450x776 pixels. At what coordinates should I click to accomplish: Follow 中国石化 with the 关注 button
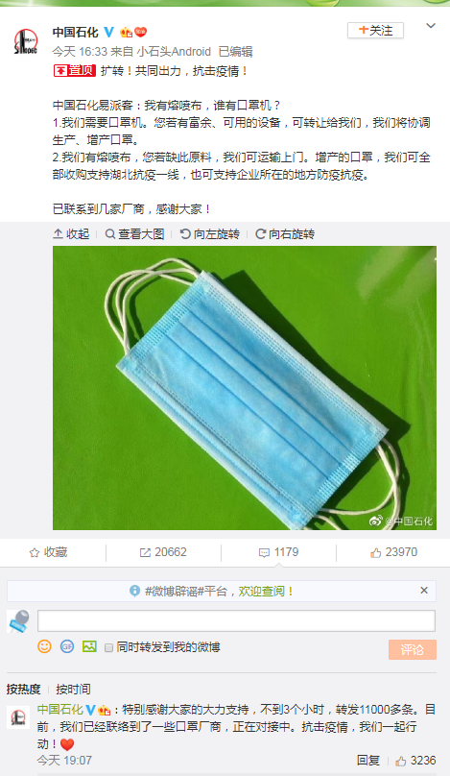click(x=375, y=31)
